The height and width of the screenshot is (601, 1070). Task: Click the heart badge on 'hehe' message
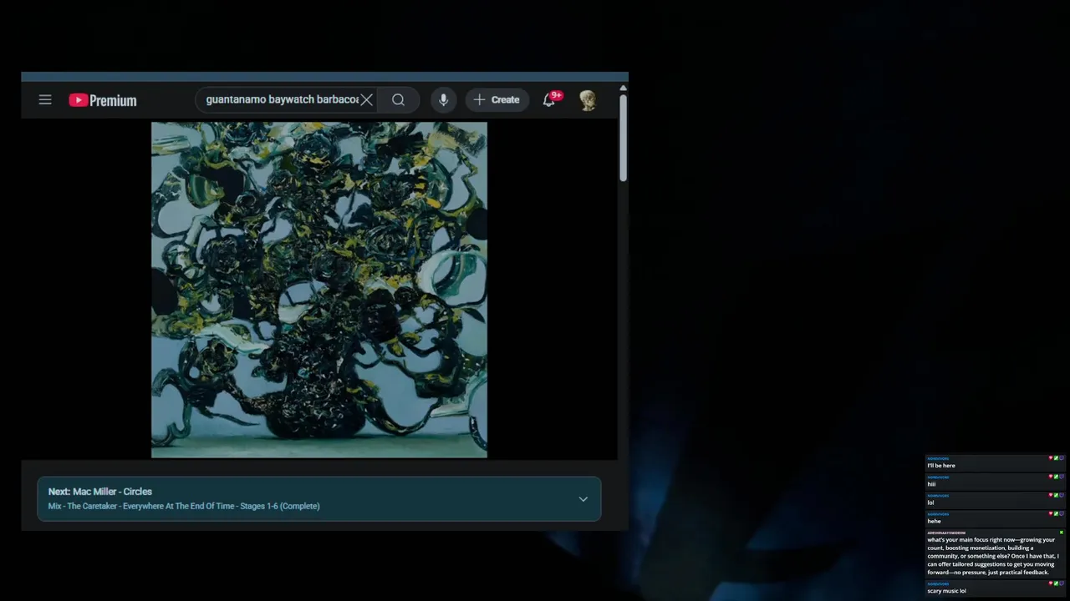click(x=1051, y=513)
